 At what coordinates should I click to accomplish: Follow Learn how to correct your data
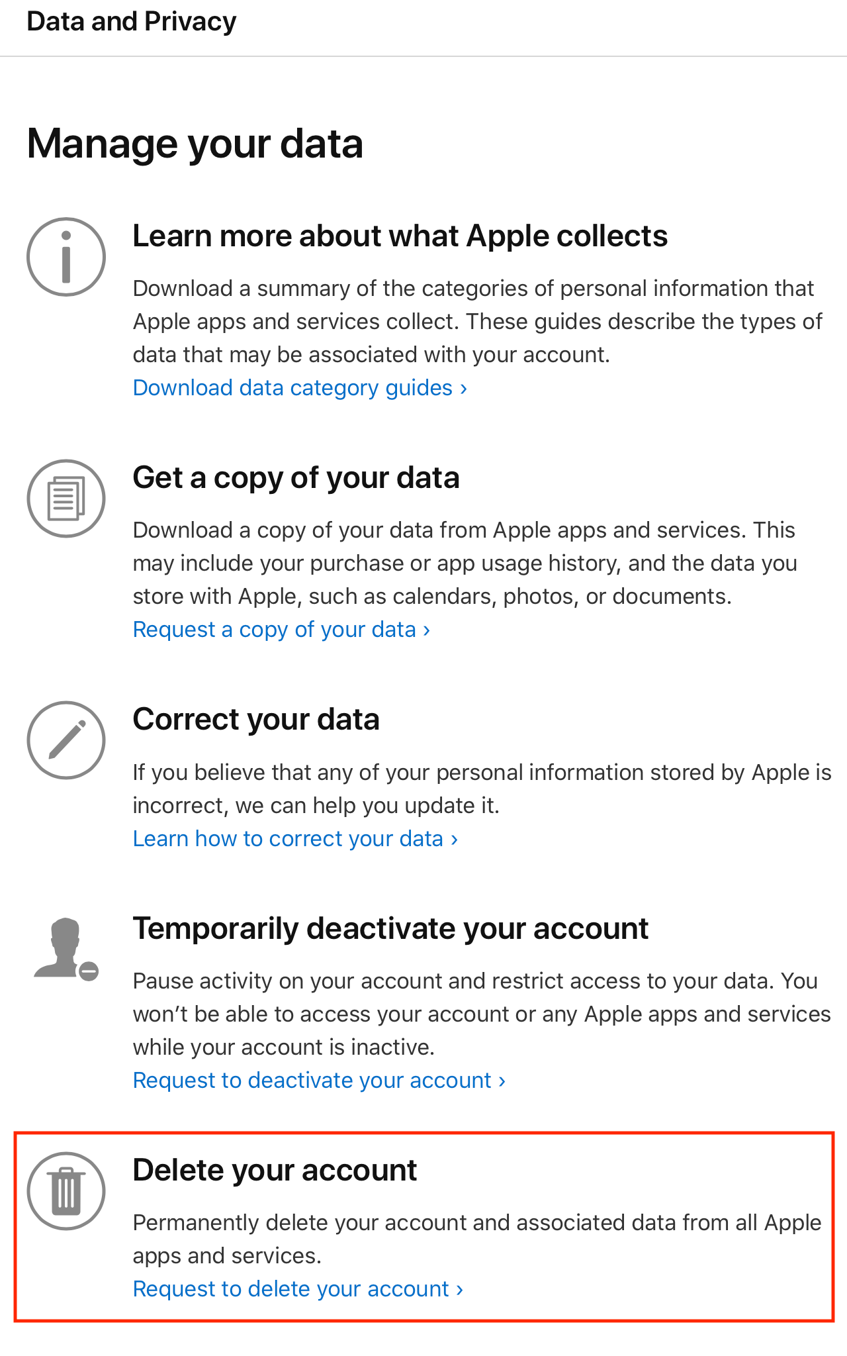(x=295, y=839)
